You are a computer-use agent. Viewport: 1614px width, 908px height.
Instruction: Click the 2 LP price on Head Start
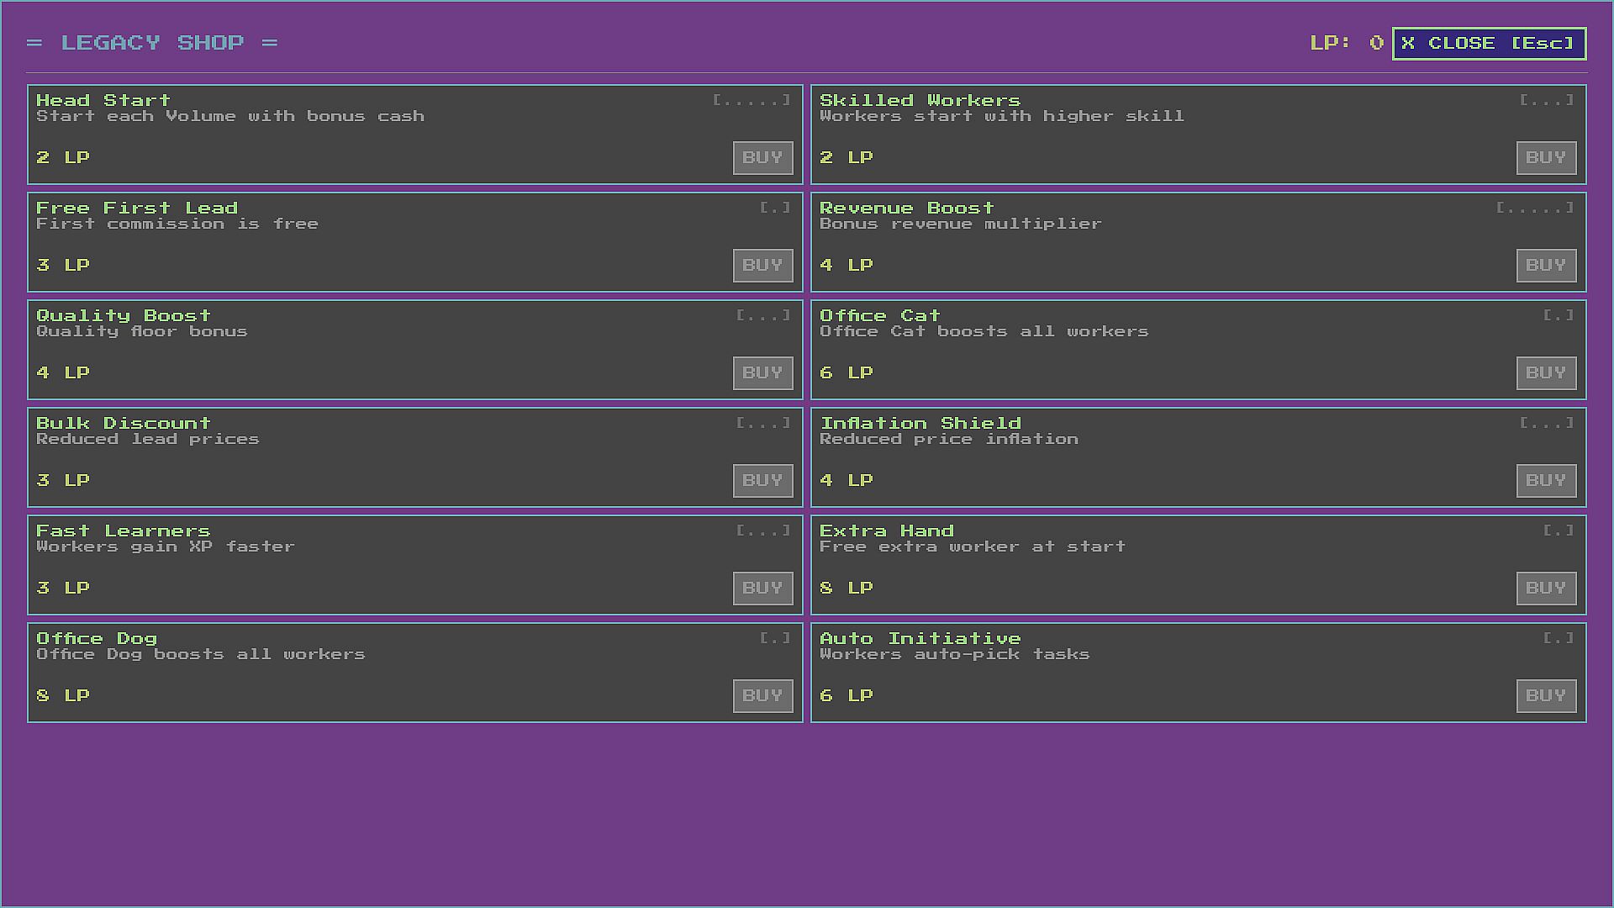pos(63,157)
